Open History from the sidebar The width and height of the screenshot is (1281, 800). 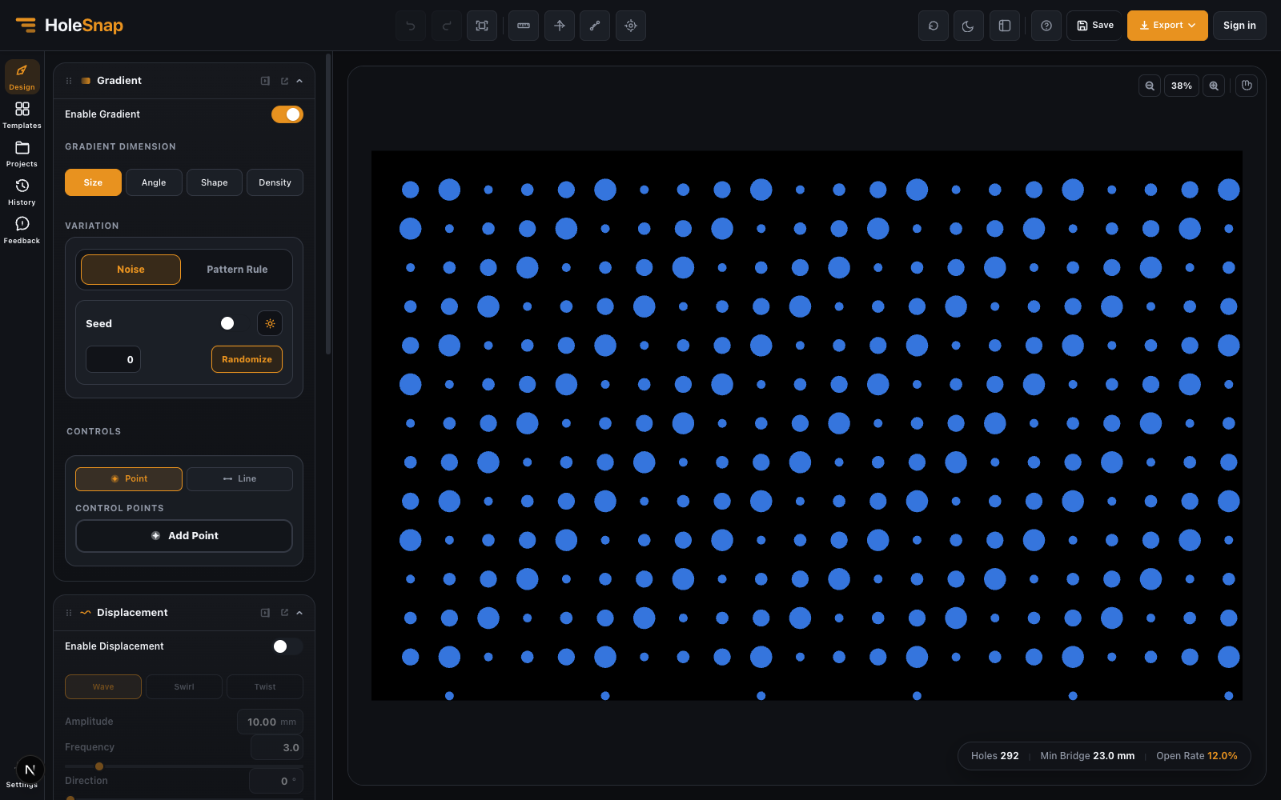tap(22, 192)
